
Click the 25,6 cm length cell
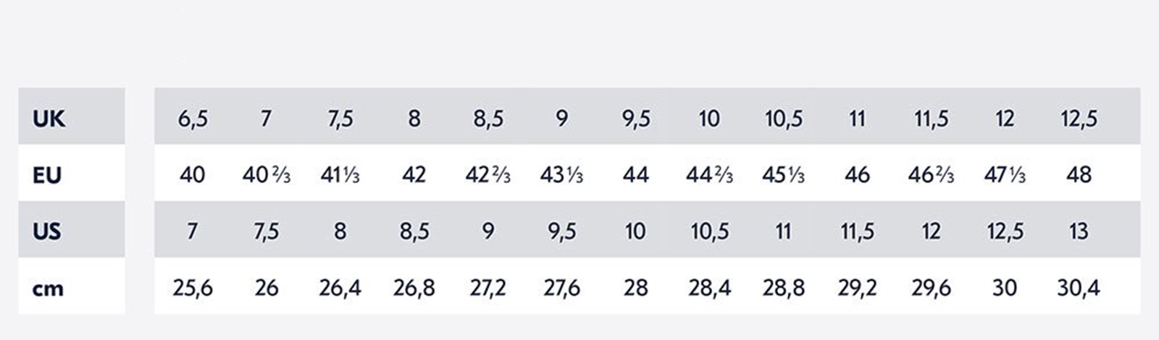tap(193, 288)
